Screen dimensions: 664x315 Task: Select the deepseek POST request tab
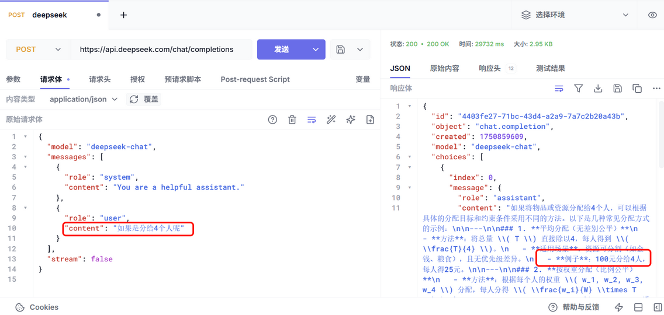coord(54,15)
